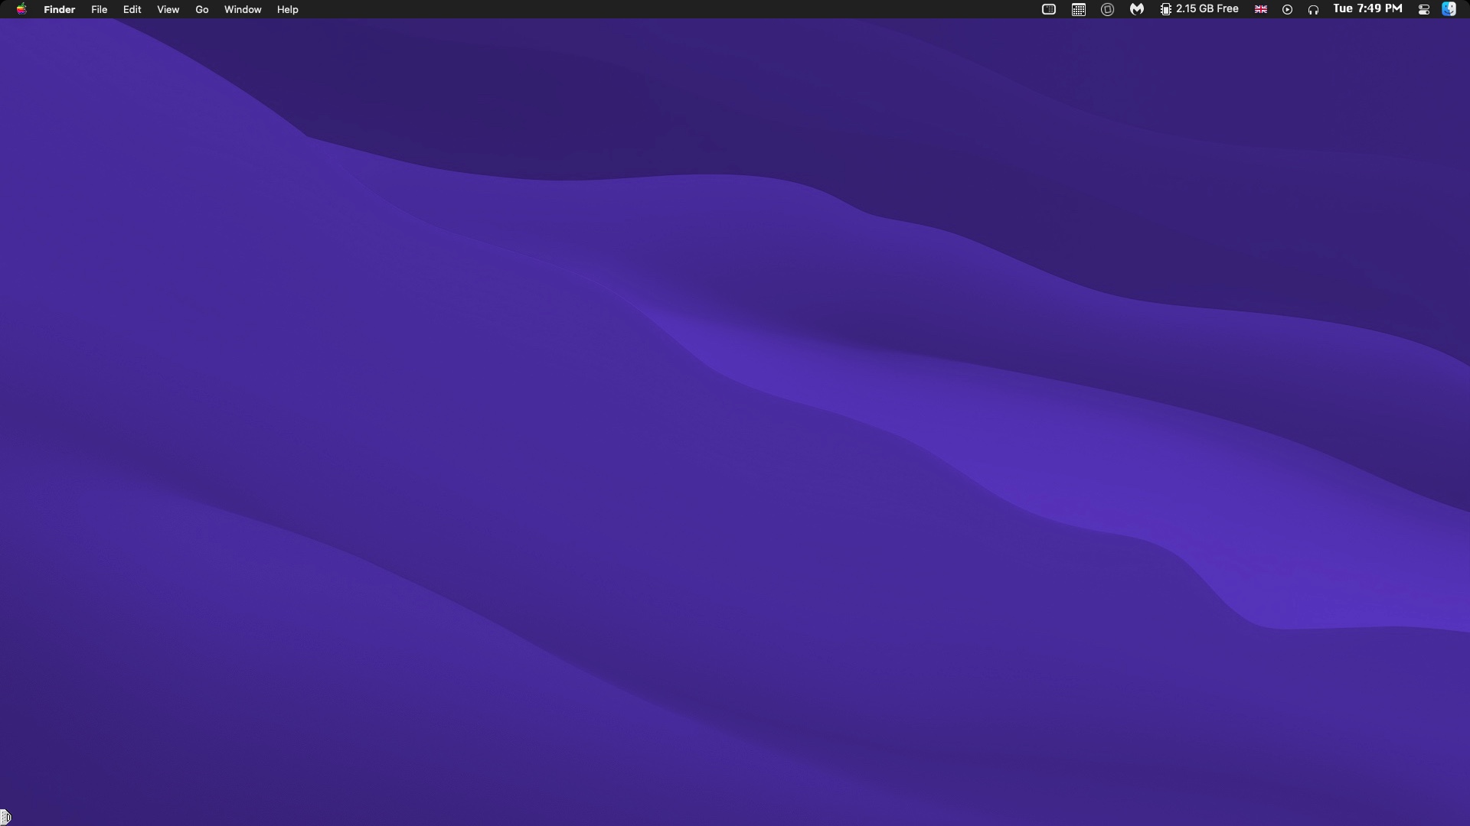Image resolution: width=1470 pixels, height=826 pixels.
Task: Open the Malwarebytes menu bar icon
Action: click(x=1137, y=9)
